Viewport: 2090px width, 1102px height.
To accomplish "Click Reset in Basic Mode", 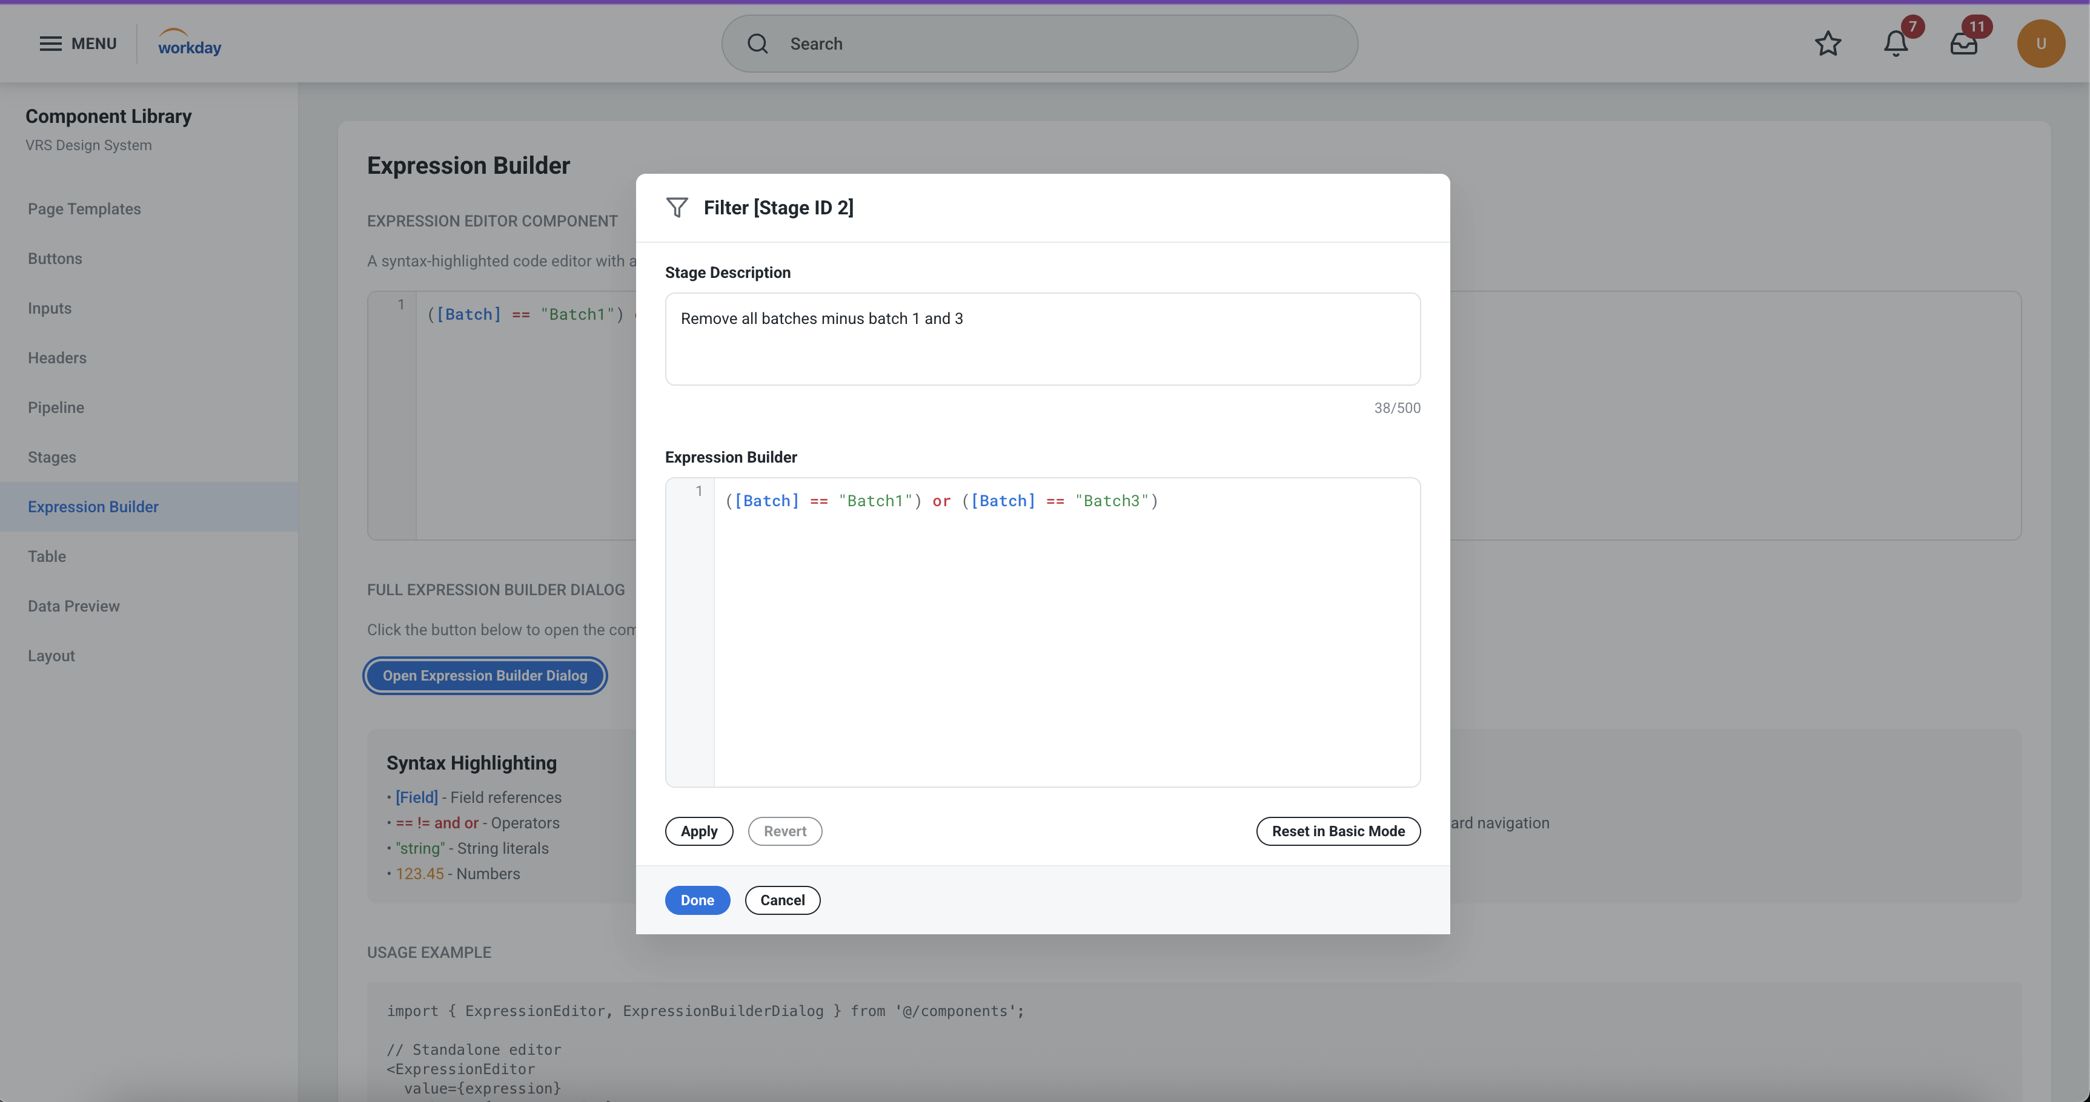I will (x=1338, y=831).
